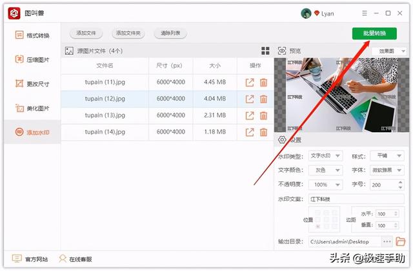Viewport: 413px width, 271px height.
Task: Click the watermark text (水印文案) input field
Action: (356, 199)
